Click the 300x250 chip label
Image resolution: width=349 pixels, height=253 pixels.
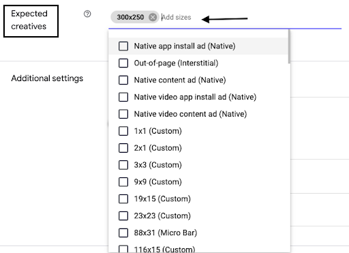click(x=130, y=17)
